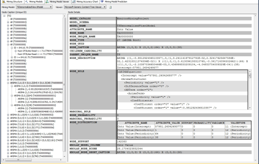The width and height of the screenshot is (259, 164).
Task: Select tree item All (TS00000000)
Action: [18, 19]
